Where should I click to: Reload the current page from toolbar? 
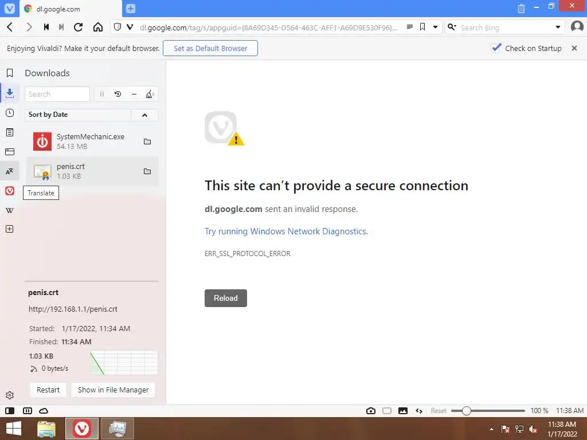coord(78,27)
